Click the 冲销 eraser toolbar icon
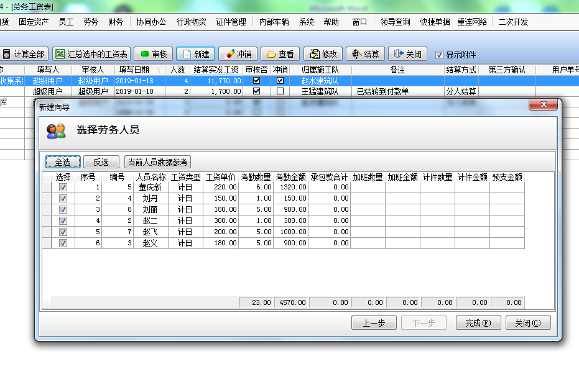The height and width of the screenshot is (372, 579). point(228,54)
